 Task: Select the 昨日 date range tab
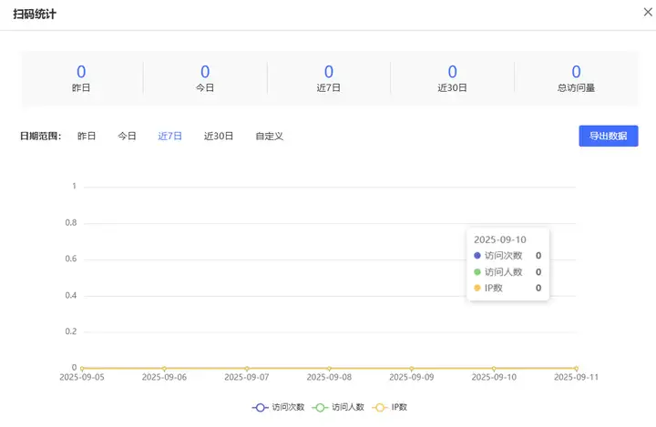[x=87, y=136]
